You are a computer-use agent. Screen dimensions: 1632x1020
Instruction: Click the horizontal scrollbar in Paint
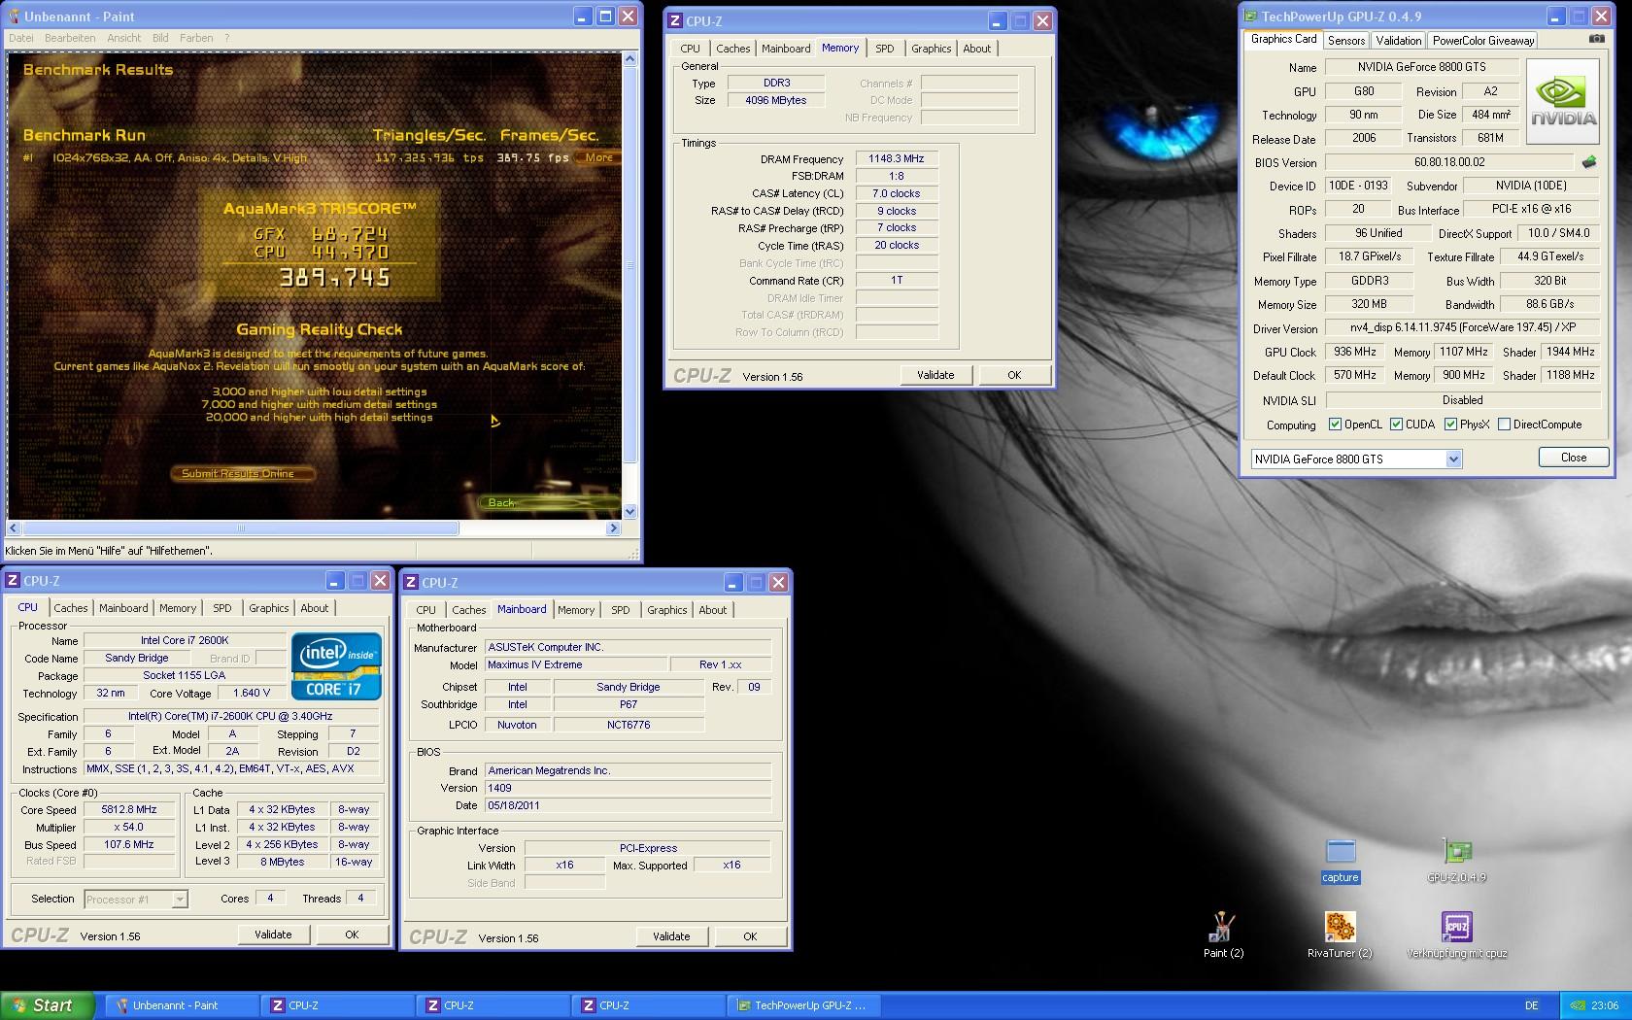click(x=240, y=528)
